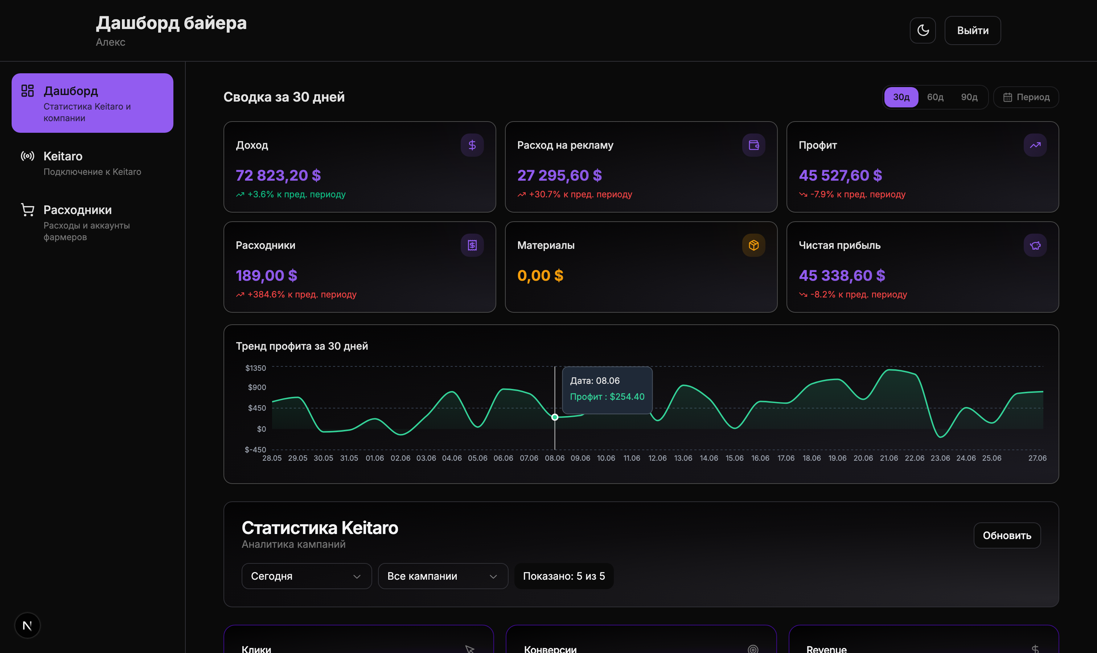This screenshot has width=1097, height=653.
Task: Click the trending-up icon on Профит card
Action: (1035, 145)
